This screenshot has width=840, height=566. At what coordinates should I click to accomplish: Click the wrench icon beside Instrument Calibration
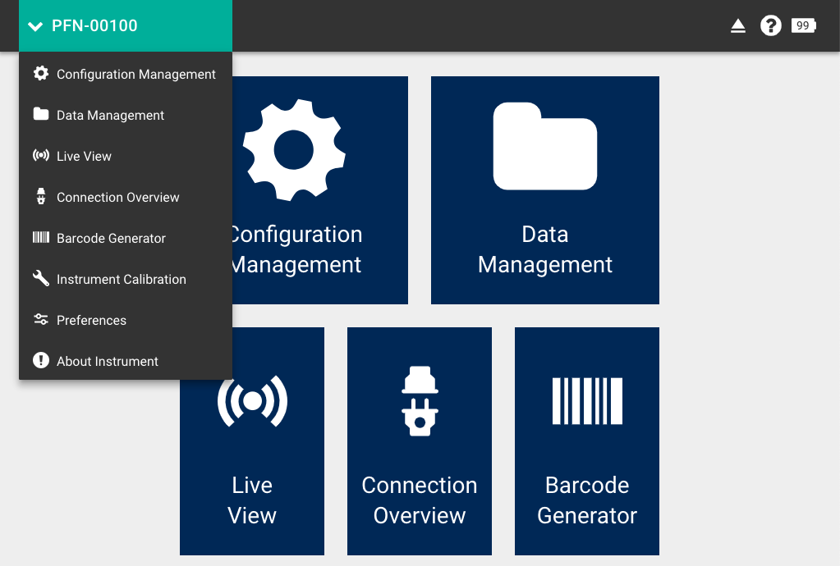[40, 279]
